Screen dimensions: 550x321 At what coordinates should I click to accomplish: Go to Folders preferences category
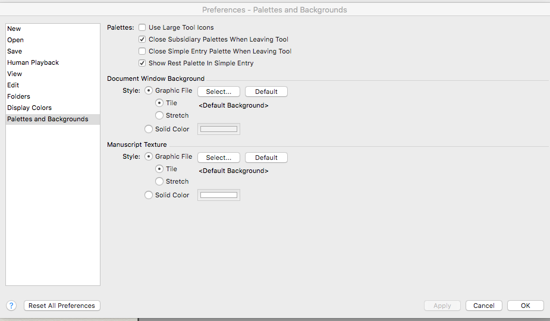coord(18,96)
